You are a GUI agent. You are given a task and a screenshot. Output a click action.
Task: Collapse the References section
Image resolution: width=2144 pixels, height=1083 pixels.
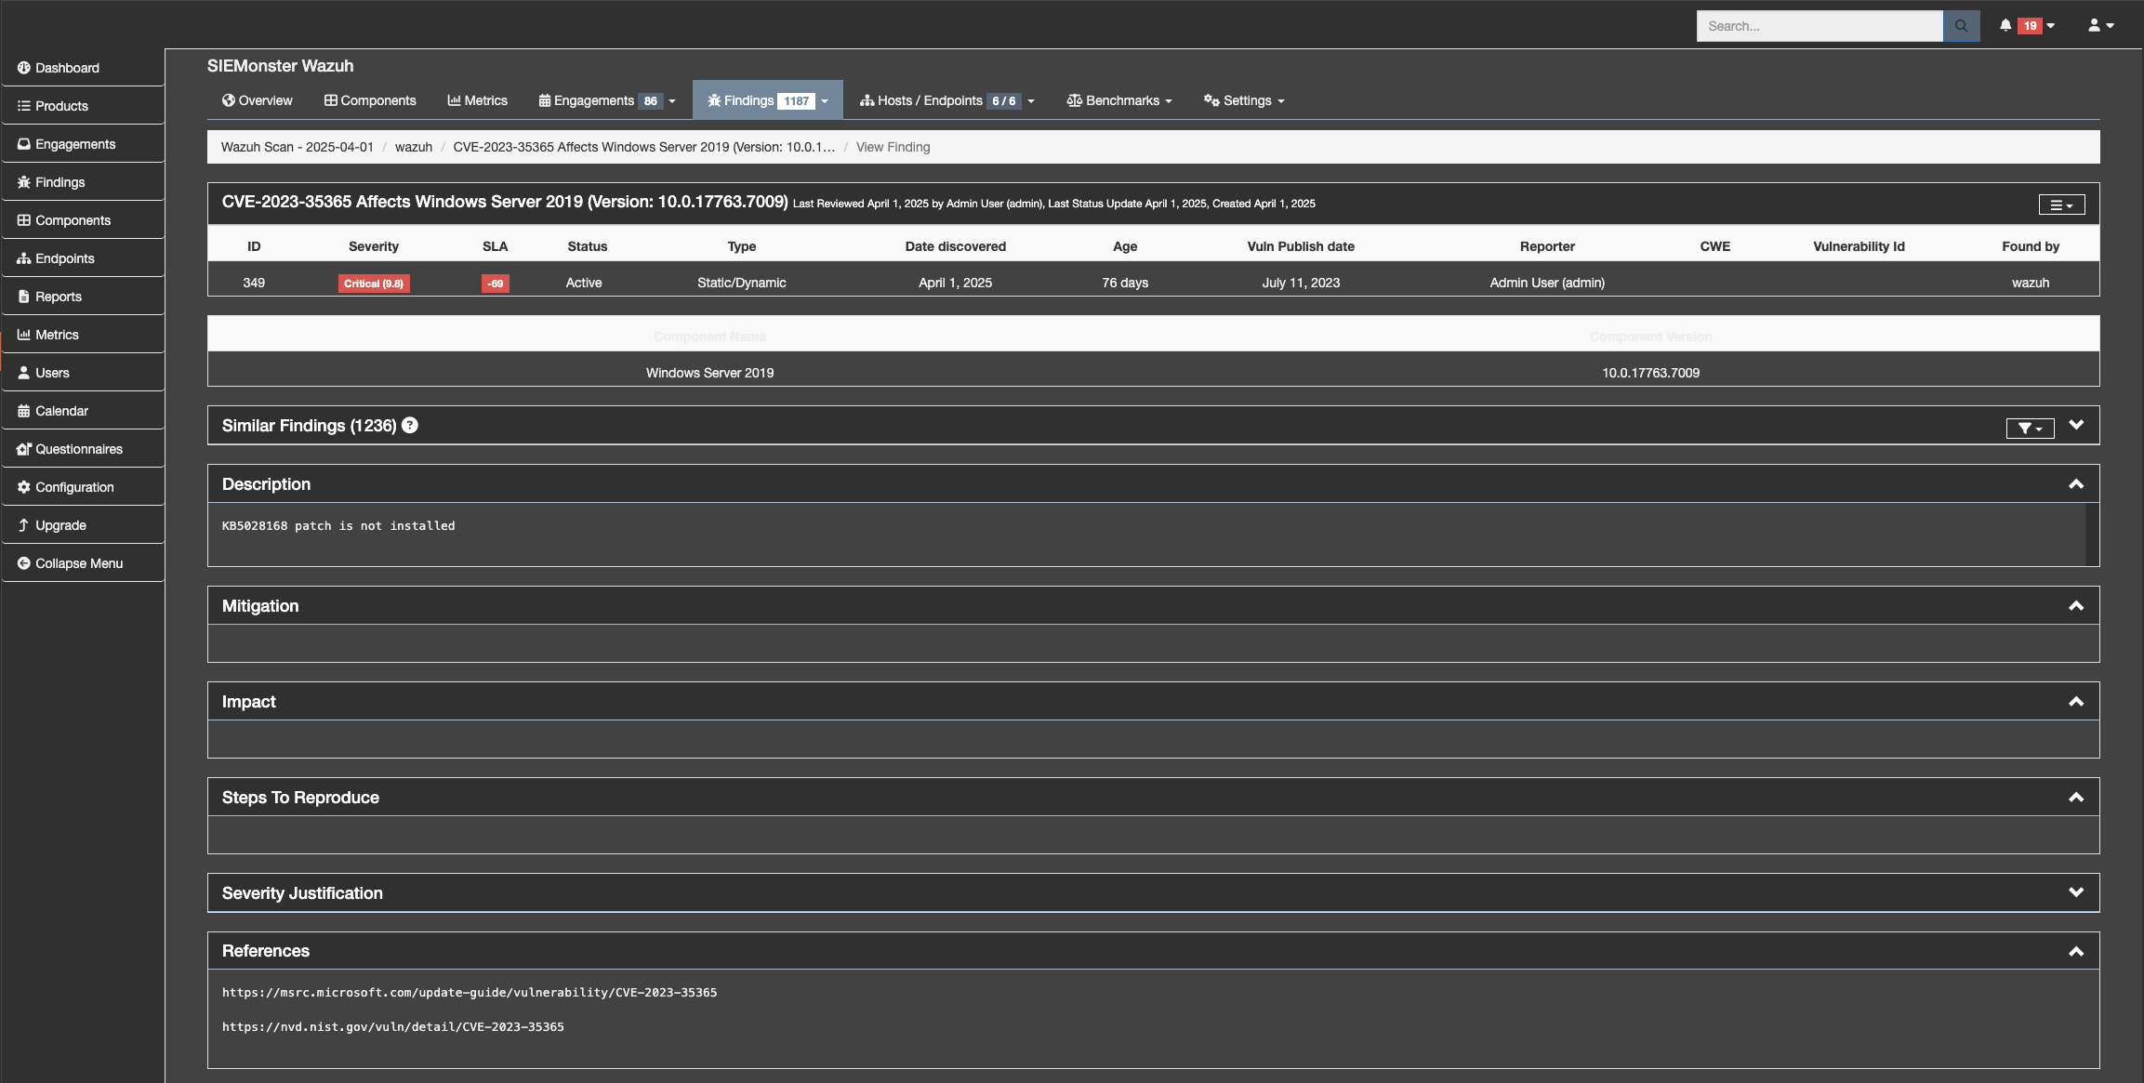(2075, 951)
